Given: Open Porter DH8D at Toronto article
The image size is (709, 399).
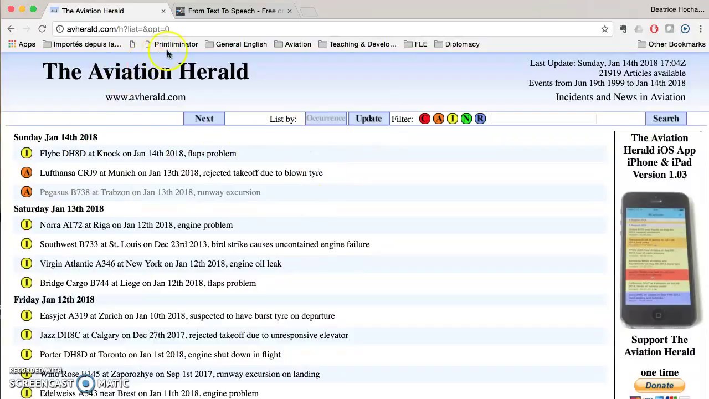Looking at the screenshot, I should pyautogui.click(x=160, y=355).
